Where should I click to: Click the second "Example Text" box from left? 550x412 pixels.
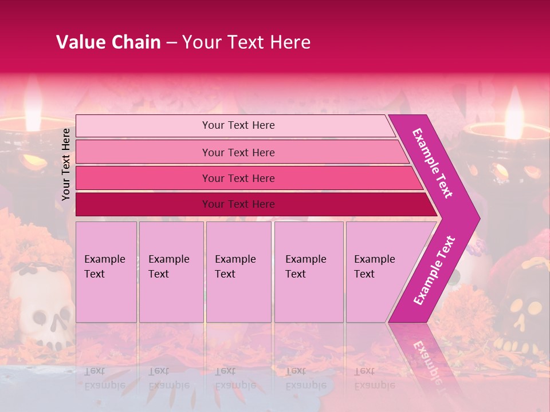[x=171, y=272]
